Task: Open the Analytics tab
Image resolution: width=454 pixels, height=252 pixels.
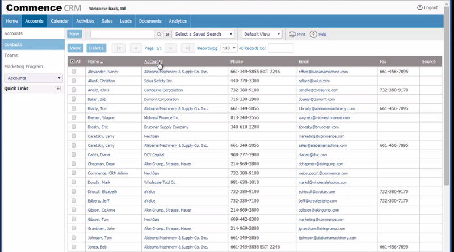Action: [x=178, y=21]
